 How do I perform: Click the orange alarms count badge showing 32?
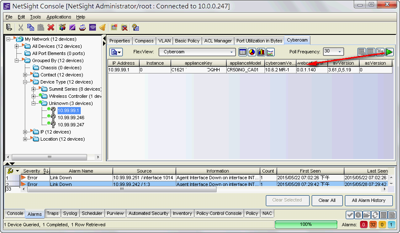point(373,225)
